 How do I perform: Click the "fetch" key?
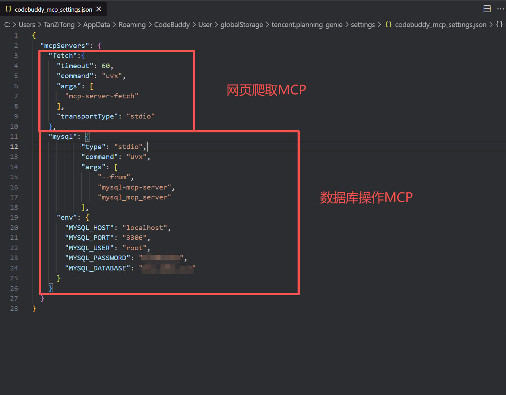(63, 55)
